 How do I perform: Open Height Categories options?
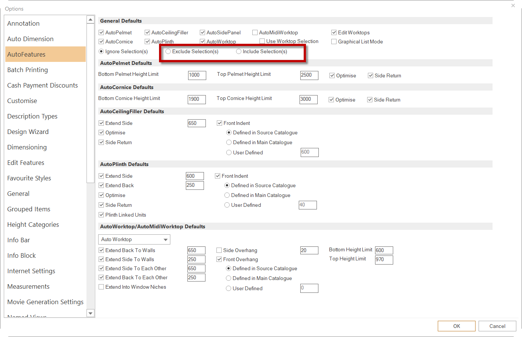[x=45, y=225]
